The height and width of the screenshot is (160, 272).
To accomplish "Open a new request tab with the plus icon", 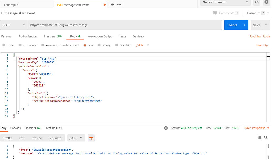I will coord(112,4).
